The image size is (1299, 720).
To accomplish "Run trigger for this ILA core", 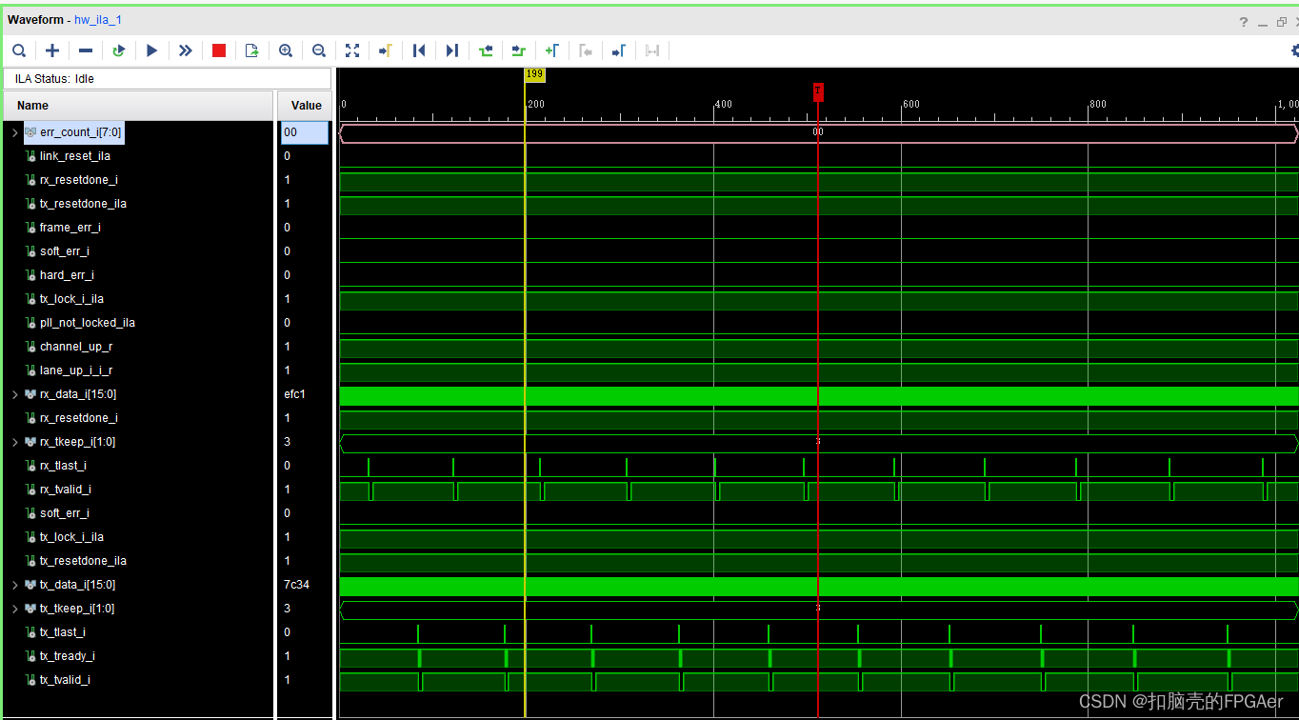I will (151, 50).
